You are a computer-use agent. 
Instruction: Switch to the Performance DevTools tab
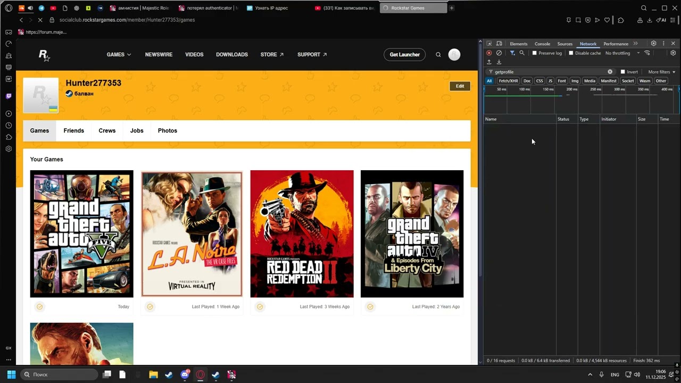(616, 44)
